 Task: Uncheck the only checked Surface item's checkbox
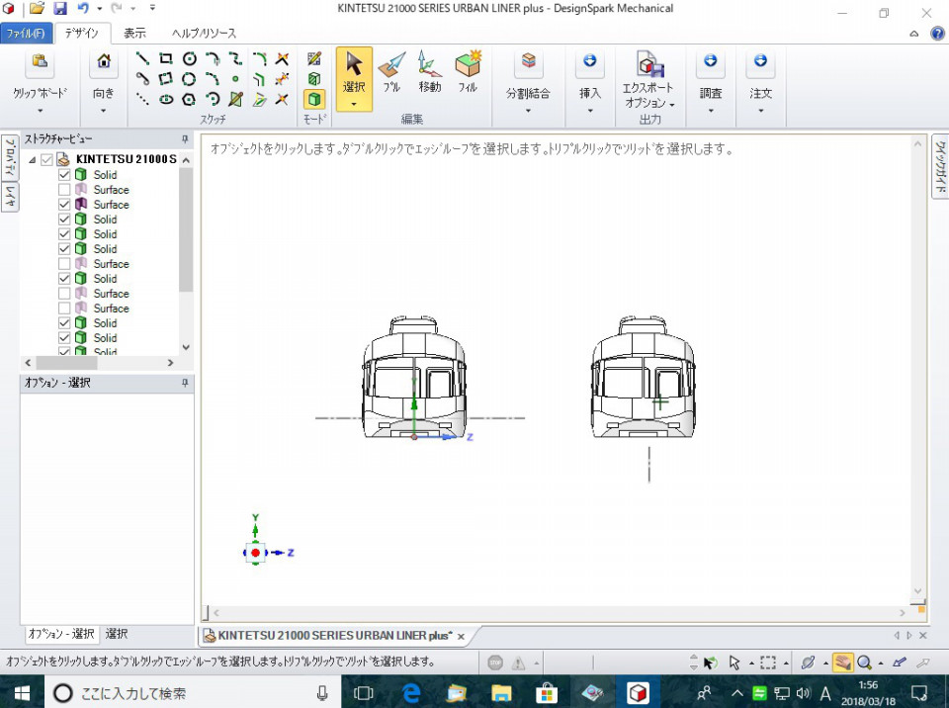64,204
